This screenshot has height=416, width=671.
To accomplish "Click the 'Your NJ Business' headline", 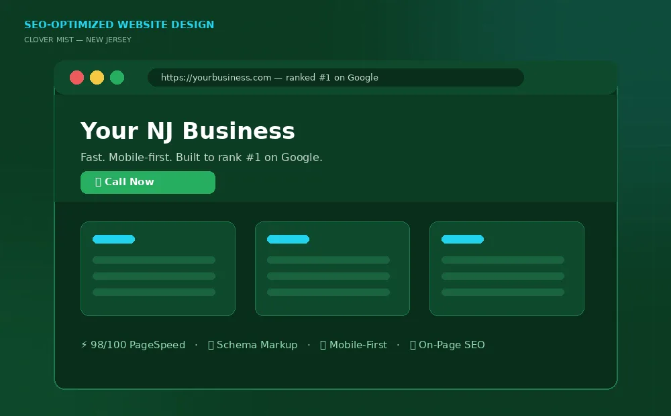I will tap(187, 131).
